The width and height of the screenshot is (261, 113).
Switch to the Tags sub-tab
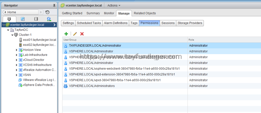point(134,23)
